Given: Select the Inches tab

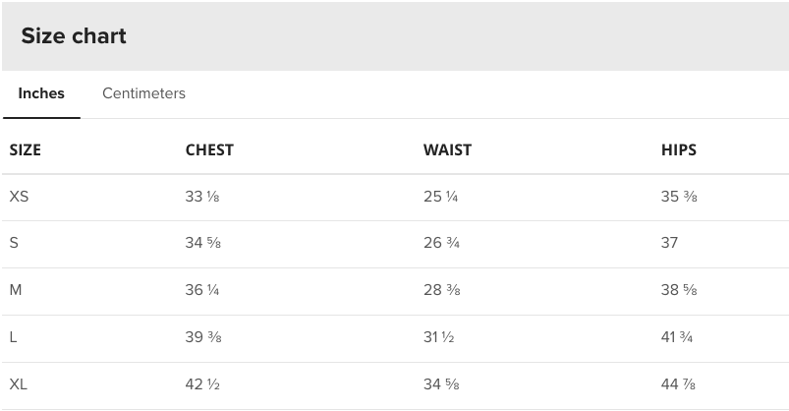Looking at the screenshot, I should [41, 93].
